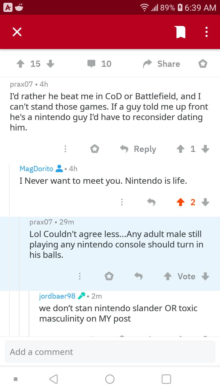The width and height of the screenshot is (220, 392).
Task: Tap the star award icon next to Share
Action: pos(203,63)
